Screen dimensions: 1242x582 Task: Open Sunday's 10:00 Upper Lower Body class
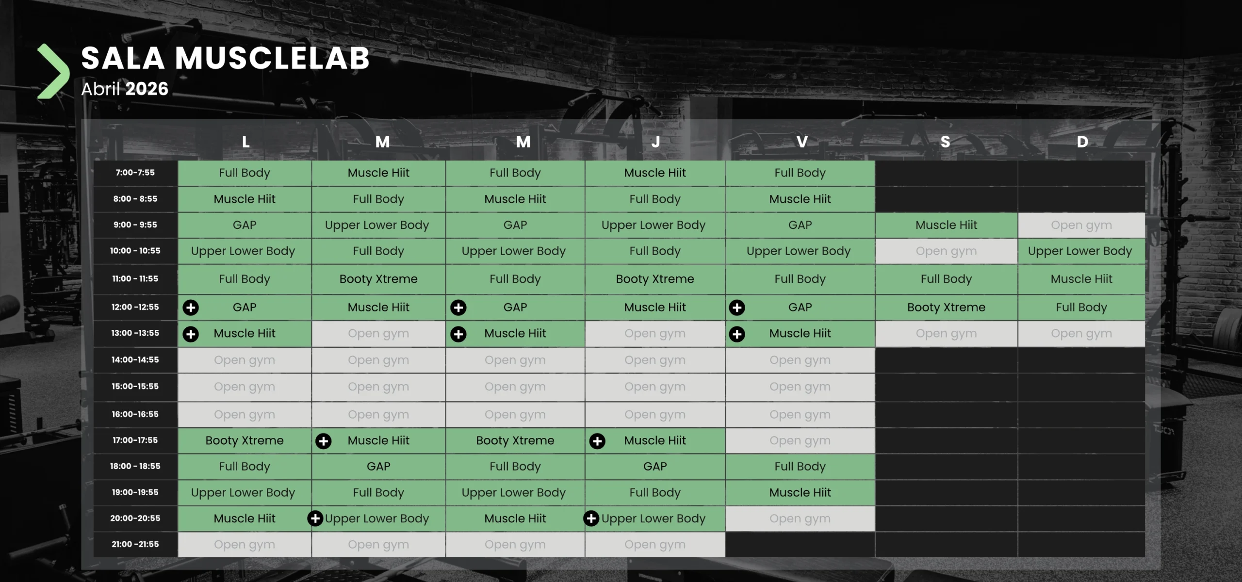click(1080, 251)
